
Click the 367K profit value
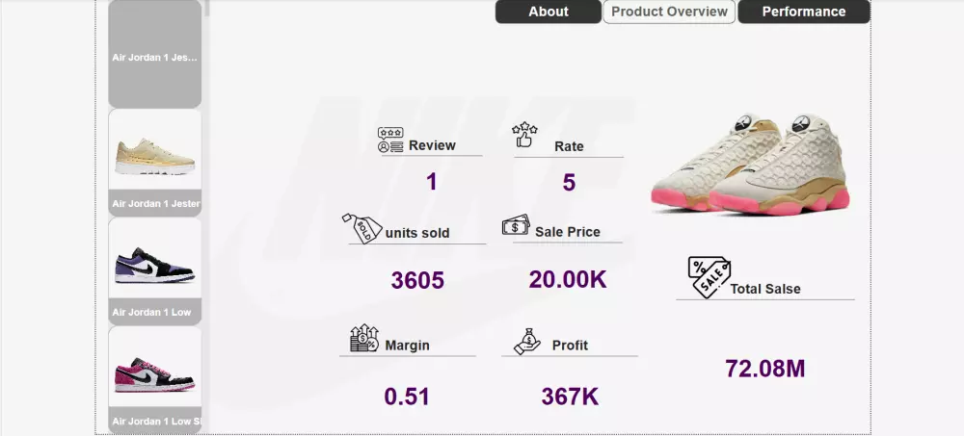(x=570, y=397)
